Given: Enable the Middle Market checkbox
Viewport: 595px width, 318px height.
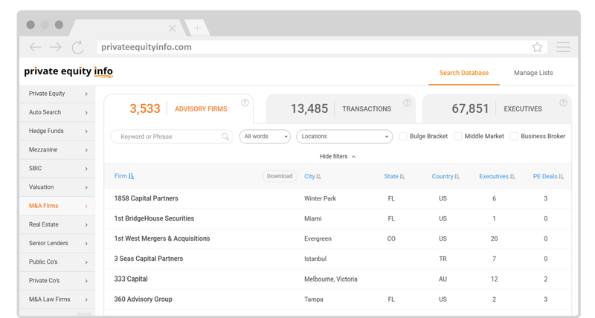Looking at the screenshot, I should [458, 137].
